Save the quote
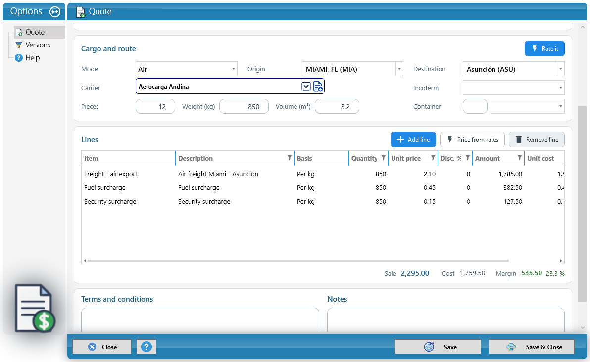Viewport: 590px width, 362px height. (x=438, y=347)
